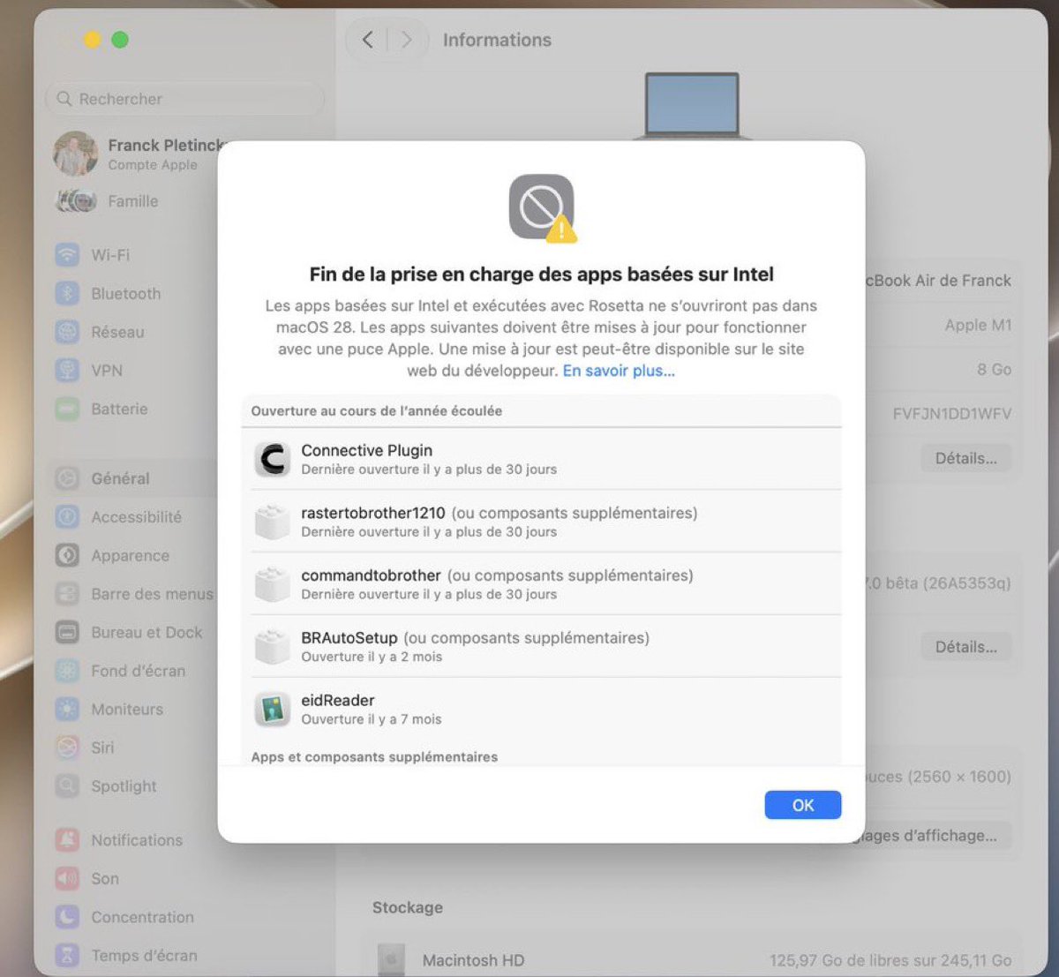Click the Intel apps warning dialog icon
Screen dimensions: 1059x977
(x=542, y=208)
